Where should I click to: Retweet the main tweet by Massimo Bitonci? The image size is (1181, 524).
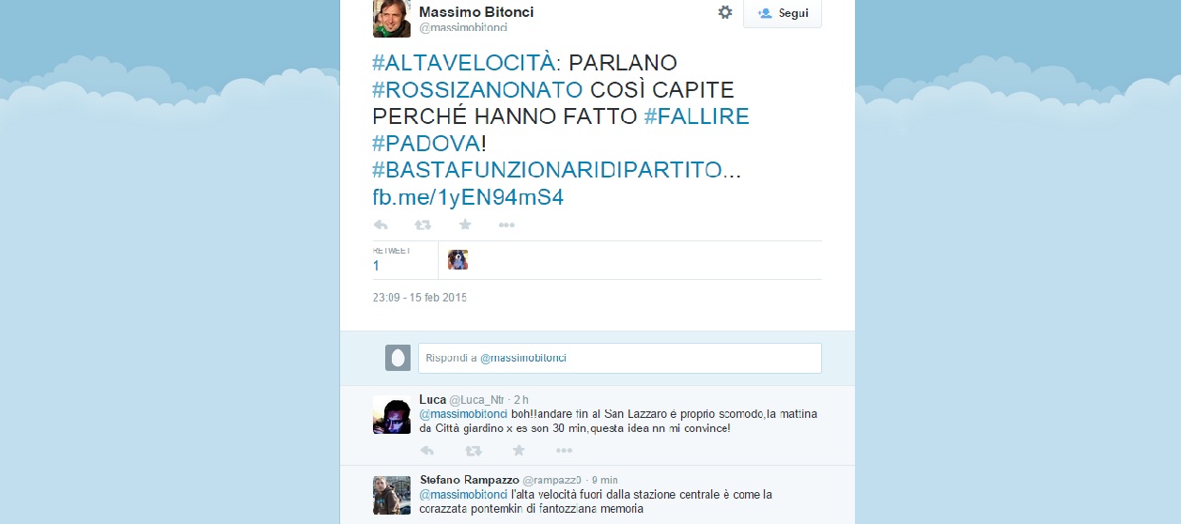coord(423,225)
